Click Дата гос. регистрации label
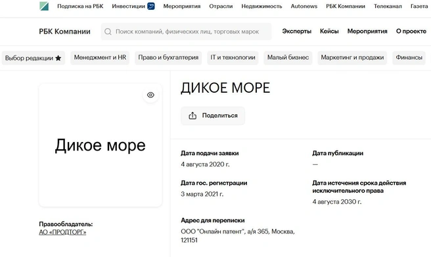The width and height of the screenshot is (431, 257). [x=214, y=183]
